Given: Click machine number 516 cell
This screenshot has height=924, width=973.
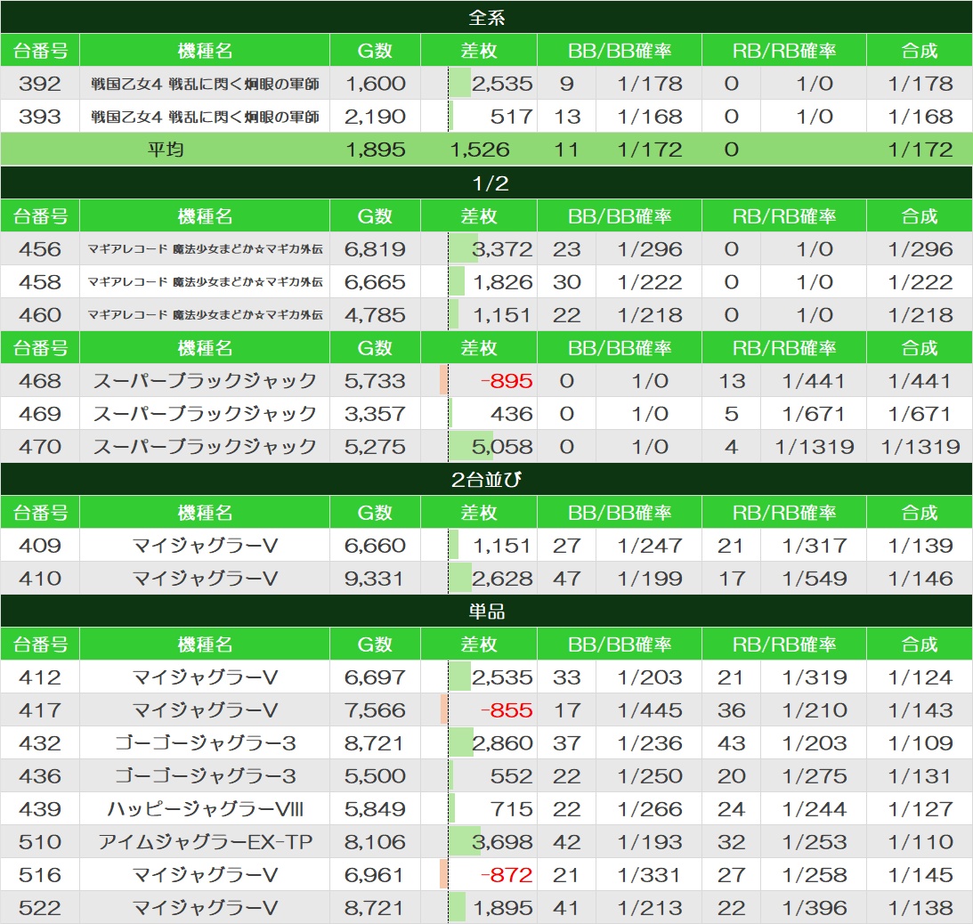Looking at the screenshot, I should pyautogui.click(x=40, y=874).
